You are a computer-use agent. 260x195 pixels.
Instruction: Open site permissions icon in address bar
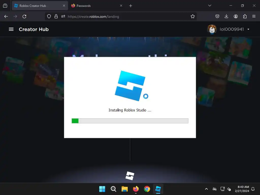click(x=63, y=17)
